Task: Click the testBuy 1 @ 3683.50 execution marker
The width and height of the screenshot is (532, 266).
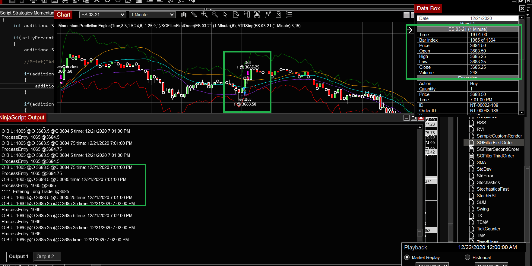Action: pyautogui.click(x=245, y=102)
